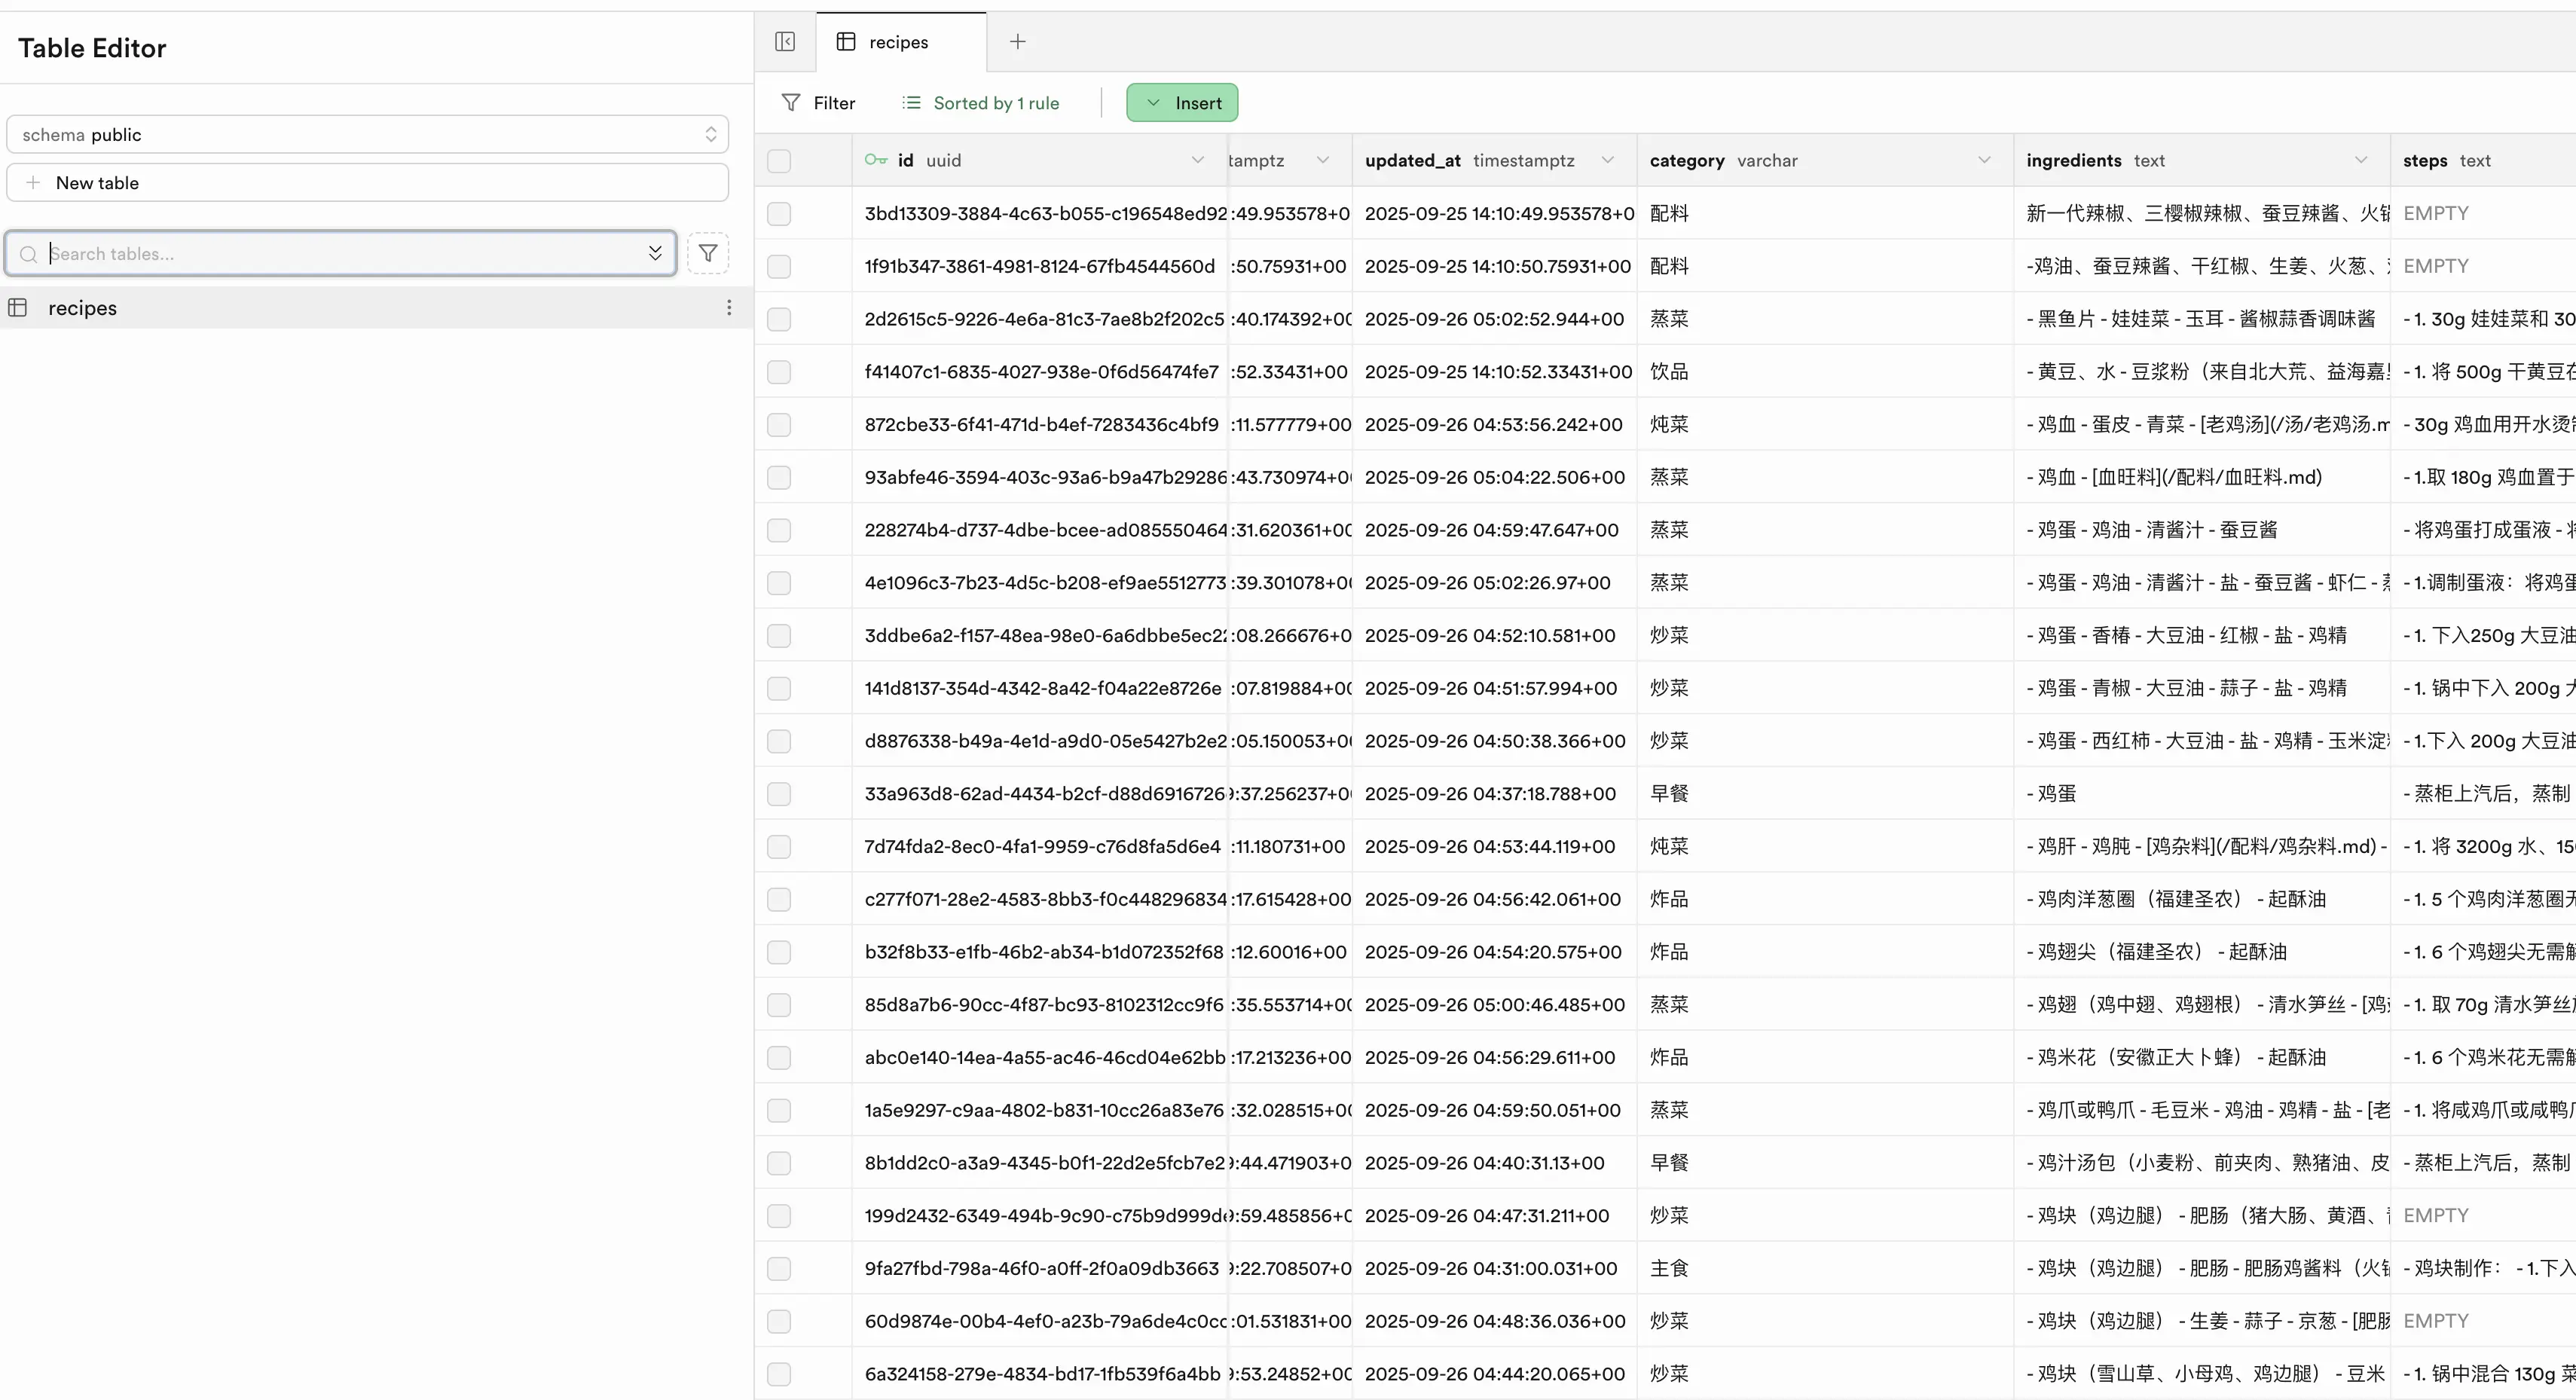Expand the ingredients column header menu

coord(2360,160)
